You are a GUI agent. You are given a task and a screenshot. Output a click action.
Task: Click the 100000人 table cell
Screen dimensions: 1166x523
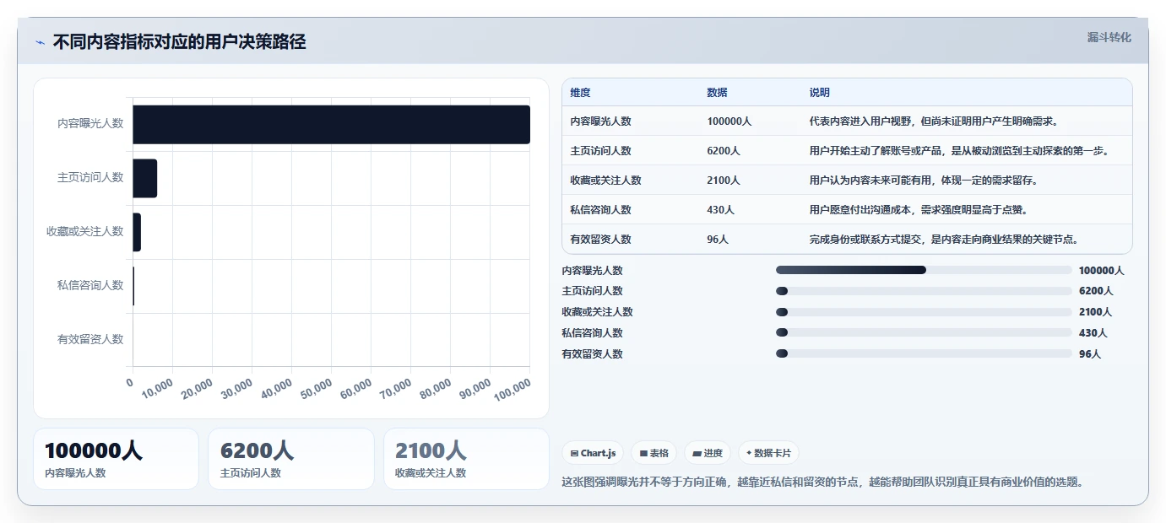point(729,121)
